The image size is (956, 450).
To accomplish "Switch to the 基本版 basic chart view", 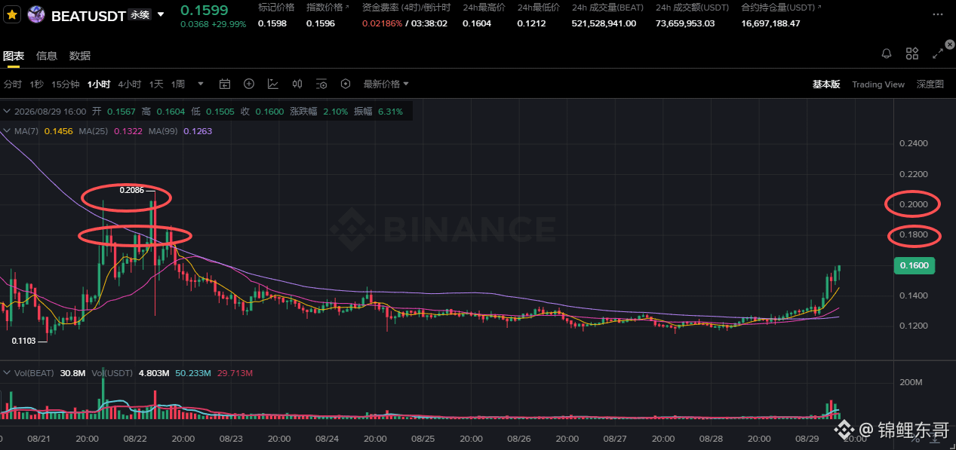I will (826, 84).
